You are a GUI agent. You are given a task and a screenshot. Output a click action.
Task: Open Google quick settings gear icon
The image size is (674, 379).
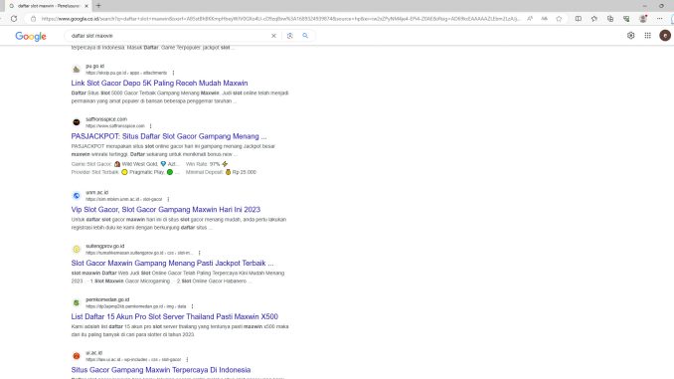click(x=630, y=36)
